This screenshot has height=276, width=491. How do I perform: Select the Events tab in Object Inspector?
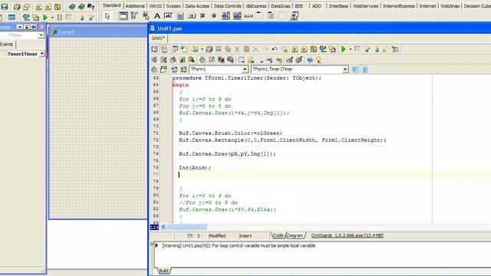click(x=7, y=44)
